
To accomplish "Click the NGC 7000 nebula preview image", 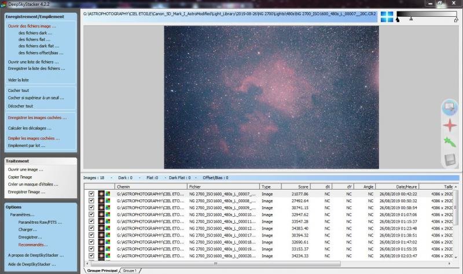I will 271,97.
